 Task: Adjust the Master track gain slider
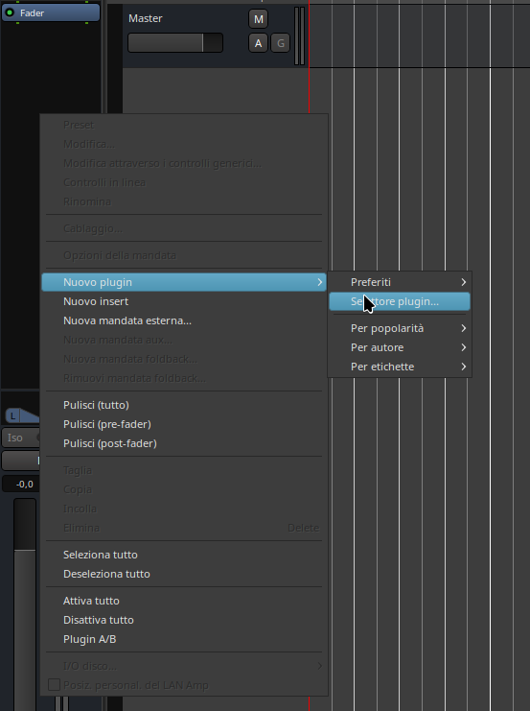pyautogui.click(x=175, y=42)
